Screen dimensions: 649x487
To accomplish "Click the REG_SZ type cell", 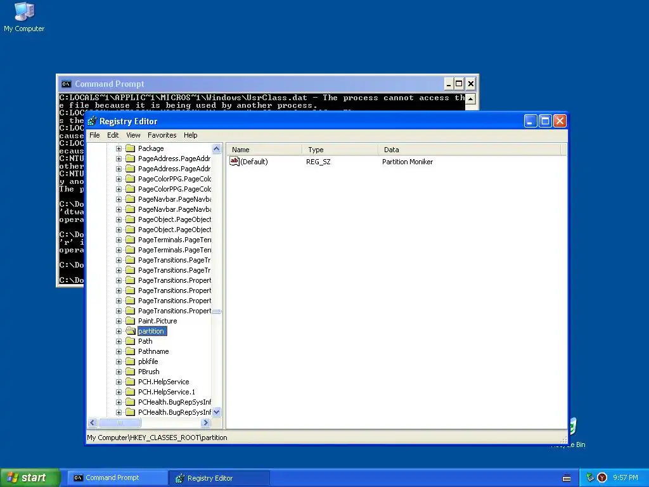I will [x=318, y=162].
